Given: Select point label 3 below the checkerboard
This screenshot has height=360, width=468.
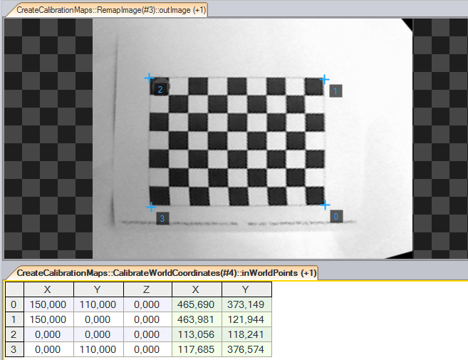Looking at the screenshot, I should [x=162, y=218].
